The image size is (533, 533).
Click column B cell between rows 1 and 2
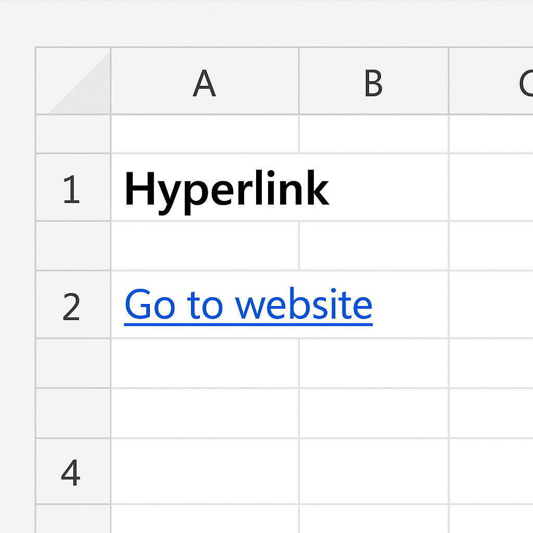click(373, 246)
